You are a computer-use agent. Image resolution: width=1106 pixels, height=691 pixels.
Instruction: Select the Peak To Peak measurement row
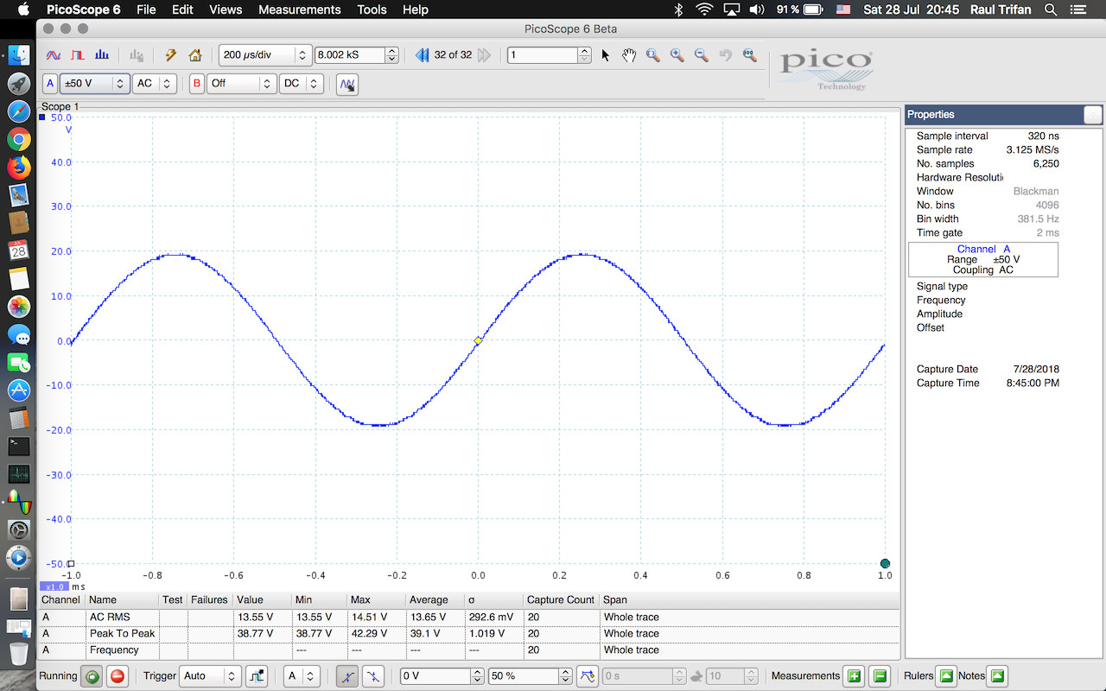pos(469,633)
